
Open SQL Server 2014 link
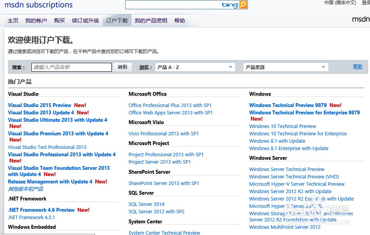click(146, 204)
